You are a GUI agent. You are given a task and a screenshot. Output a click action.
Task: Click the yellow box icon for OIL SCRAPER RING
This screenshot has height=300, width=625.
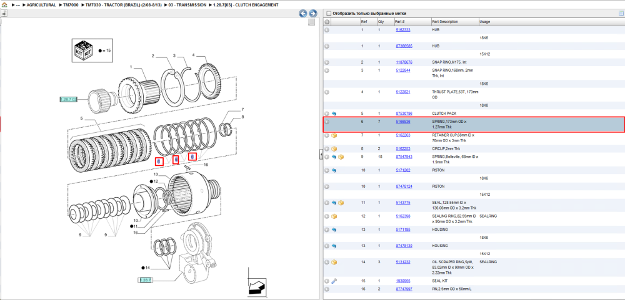334,262
